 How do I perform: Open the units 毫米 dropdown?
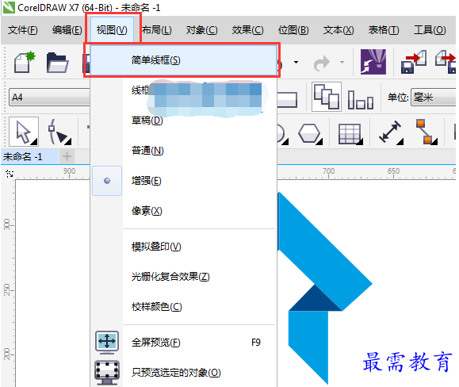tap(434, 98)
